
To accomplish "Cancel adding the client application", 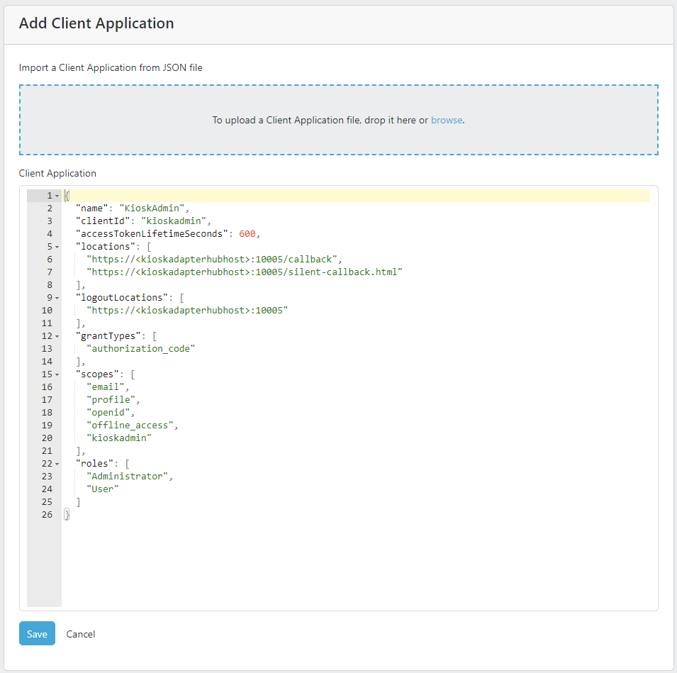I will click(81, 634).
